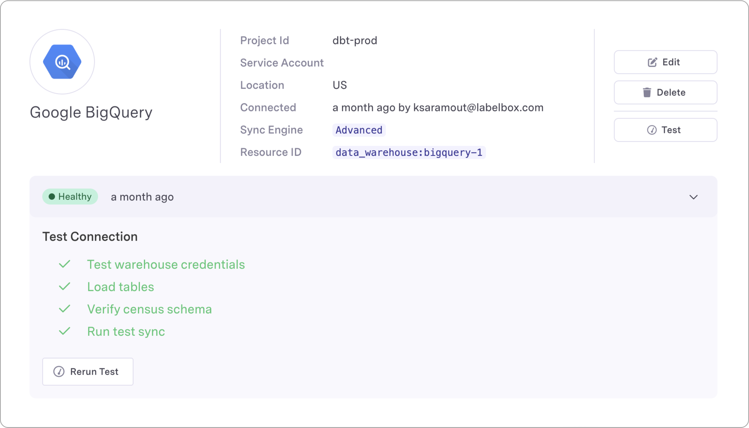
Task: Click the Google BigQuery hexagon logo
Action: 62,62
